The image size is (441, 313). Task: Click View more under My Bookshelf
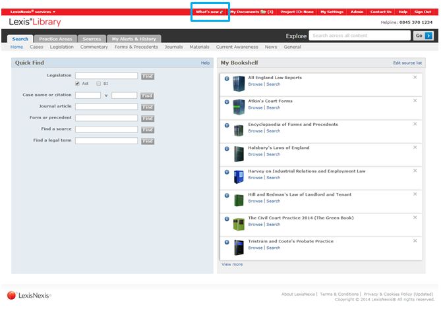point(232,264)
